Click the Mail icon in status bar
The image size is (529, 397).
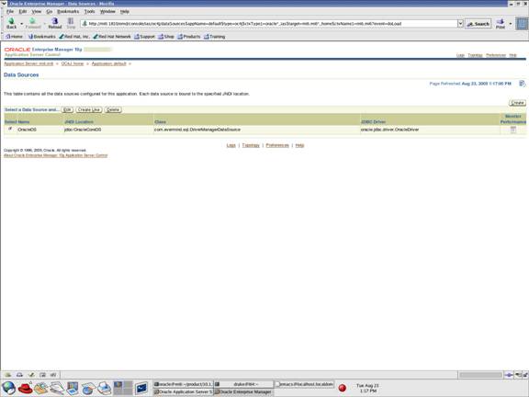click(20, 375)
